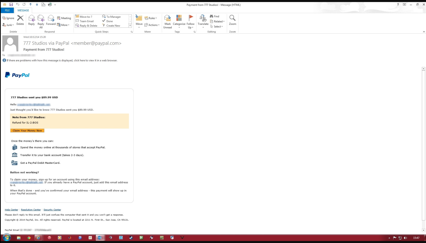The height and width of the screenshot is (243, 426).
Task: Show hidden system tray icons
Action: click(389, 238)
